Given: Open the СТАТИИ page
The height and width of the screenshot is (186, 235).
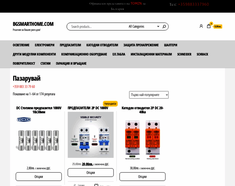Looking at the screenshot, I should [x=45, y=64].
